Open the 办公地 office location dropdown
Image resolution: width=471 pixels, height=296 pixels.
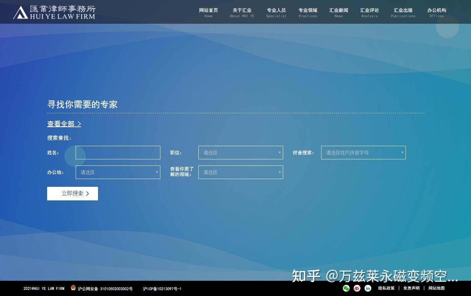click(118, 172)
